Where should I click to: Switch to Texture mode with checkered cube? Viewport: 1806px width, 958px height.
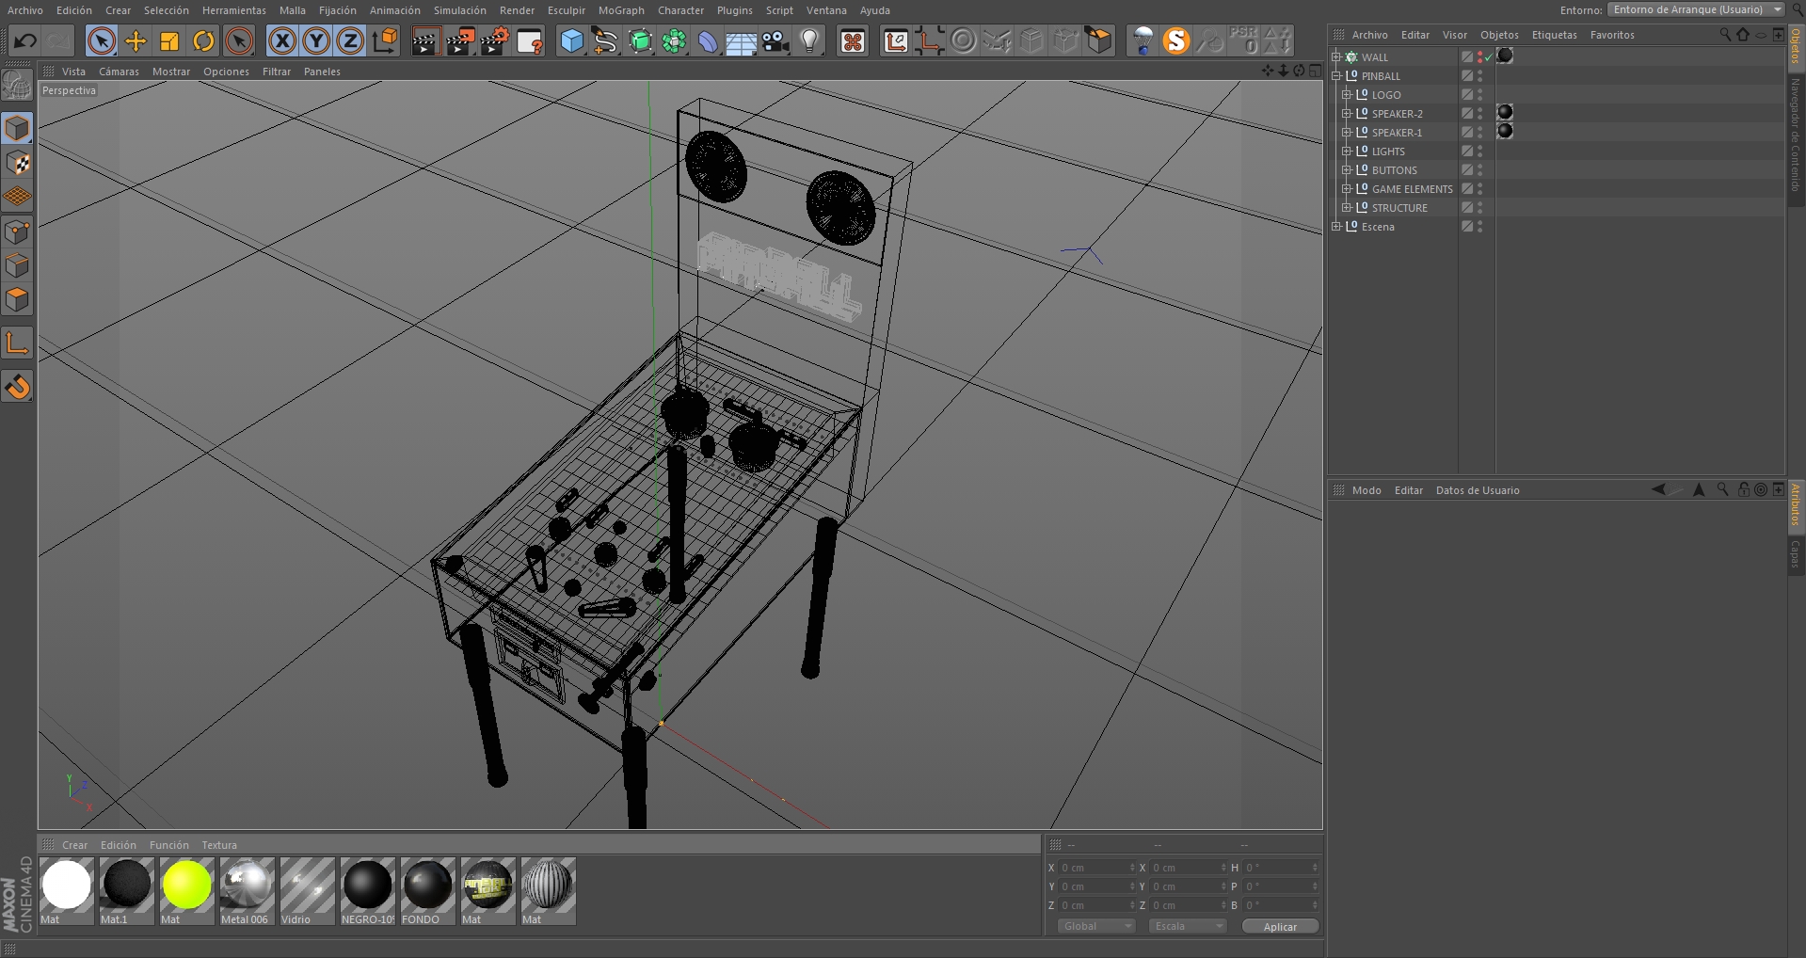point(18,163)
